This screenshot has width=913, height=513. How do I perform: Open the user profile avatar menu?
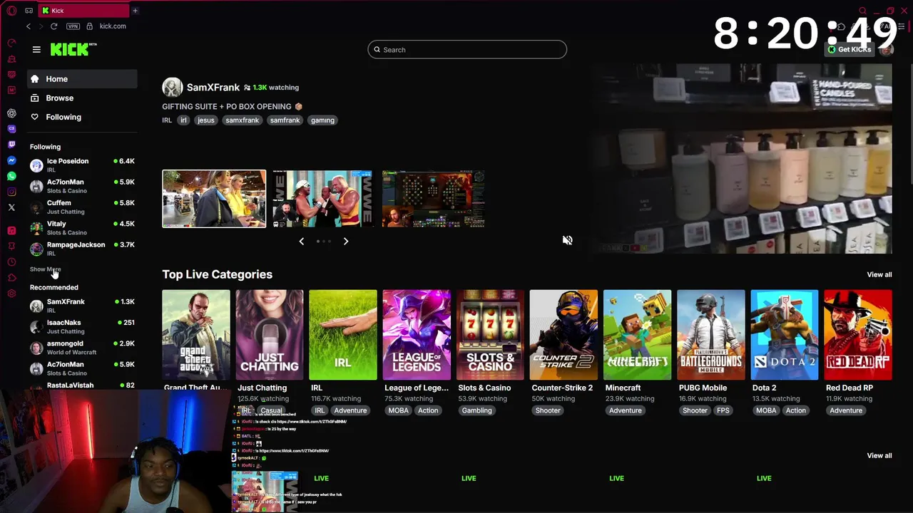pos(887,49)
